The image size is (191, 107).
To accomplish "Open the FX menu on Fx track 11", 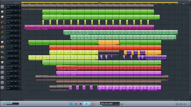I will point(20,56).
